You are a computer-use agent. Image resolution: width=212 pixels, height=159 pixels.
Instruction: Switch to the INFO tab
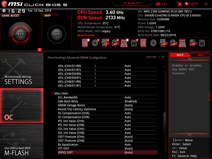coord(201,55)
